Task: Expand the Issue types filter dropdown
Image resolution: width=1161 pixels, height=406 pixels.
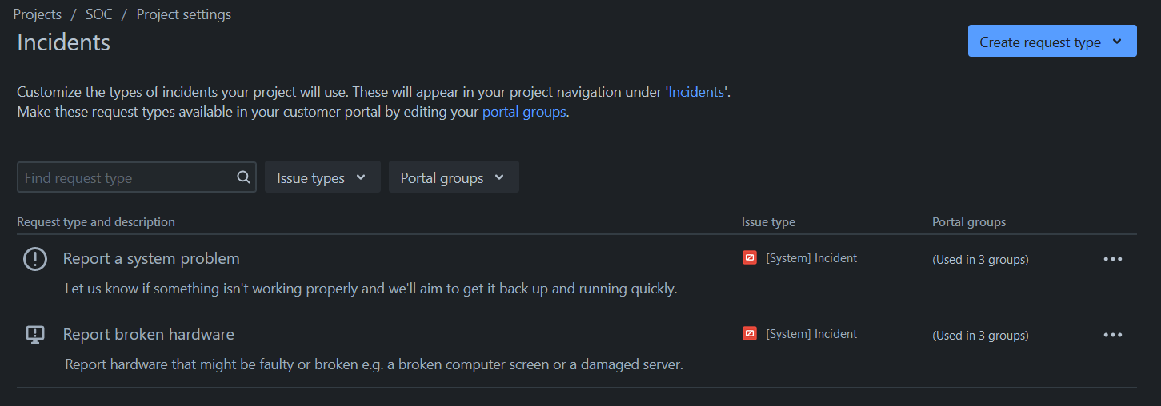Action: click(322, 177)
